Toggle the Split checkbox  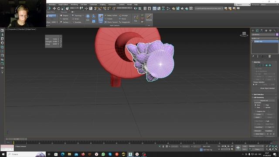[265, 121]
